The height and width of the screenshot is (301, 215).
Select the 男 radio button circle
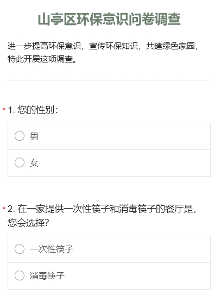tap(20, 136)
